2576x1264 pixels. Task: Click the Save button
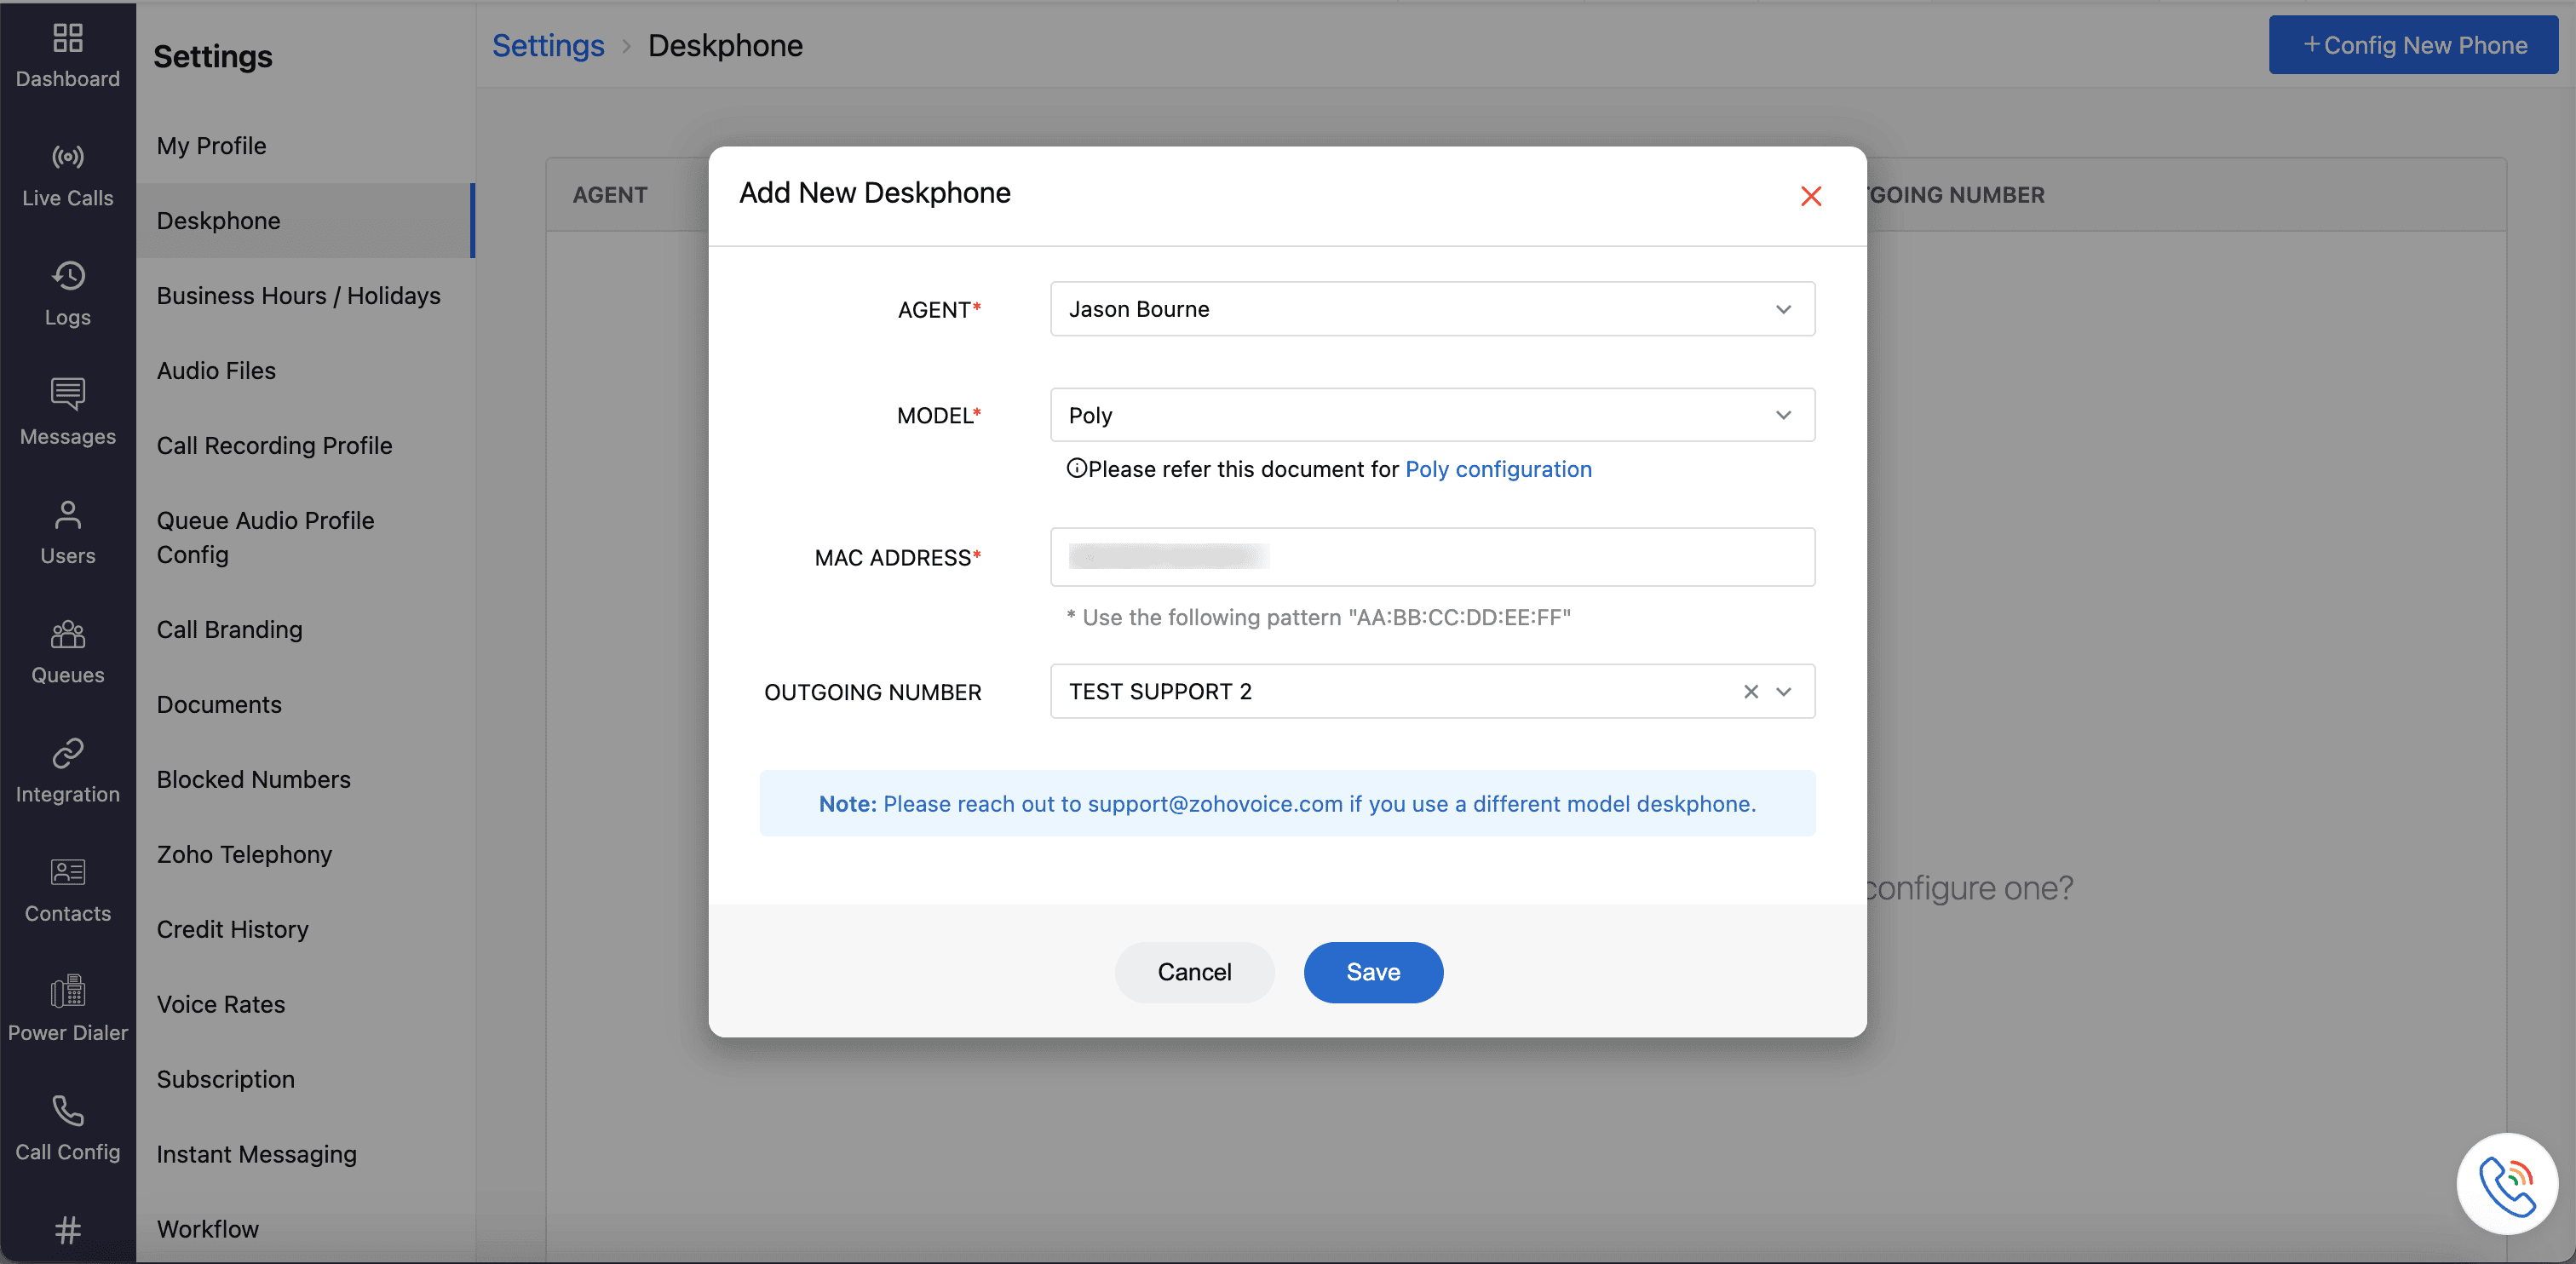point(1372,972)
